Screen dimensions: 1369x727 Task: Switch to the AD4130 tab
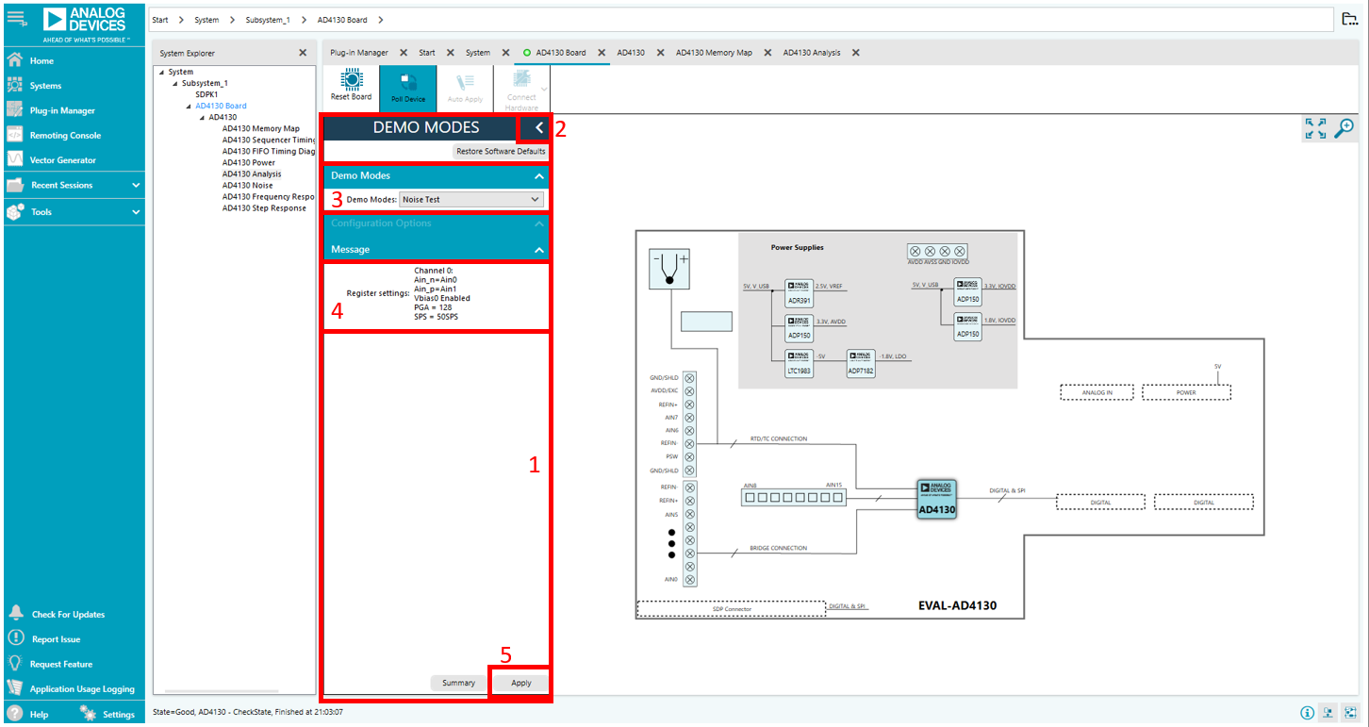pos(631,53)
